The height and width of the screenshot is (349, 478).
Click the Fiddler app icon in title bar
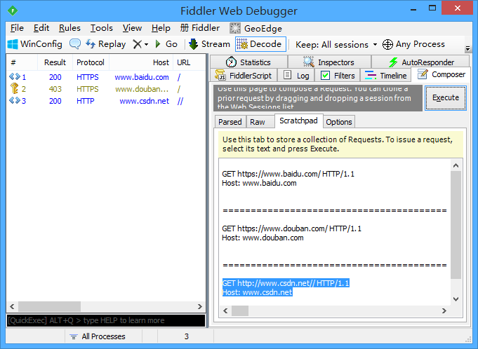point(13,11)
